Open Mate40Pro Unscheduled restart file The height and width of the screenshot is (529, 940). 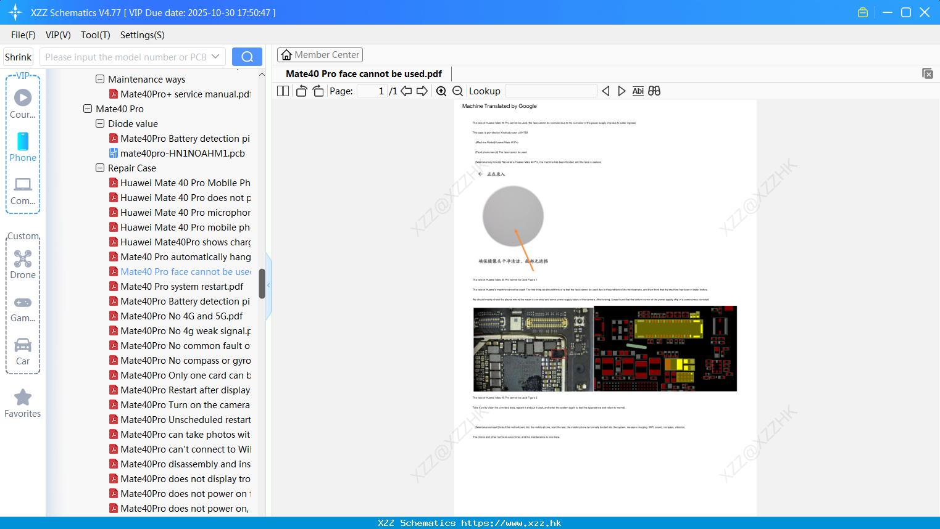coord(180,419)
